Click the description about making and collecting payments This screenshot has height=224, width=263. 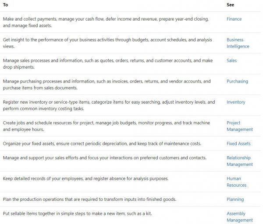coord(106,22)
